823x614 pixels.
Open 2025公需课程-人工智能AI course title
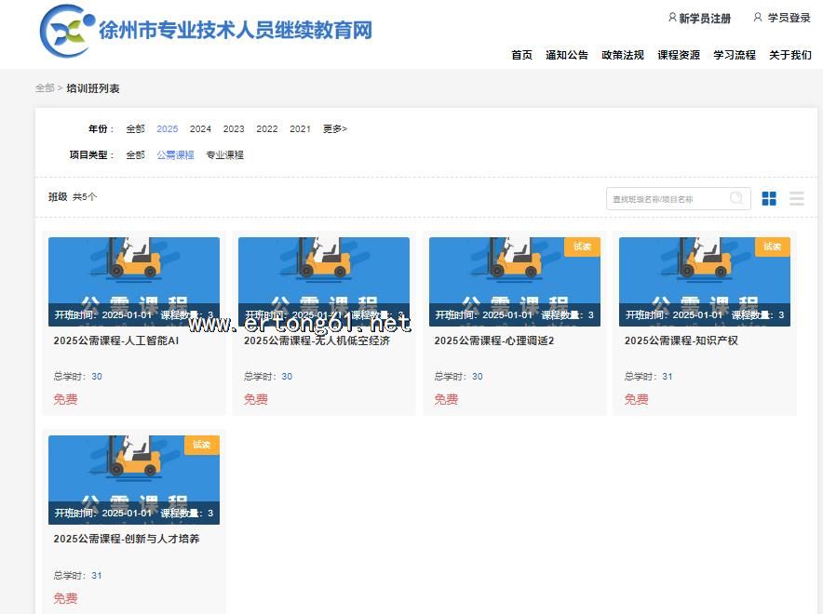(x=115, y=340)
